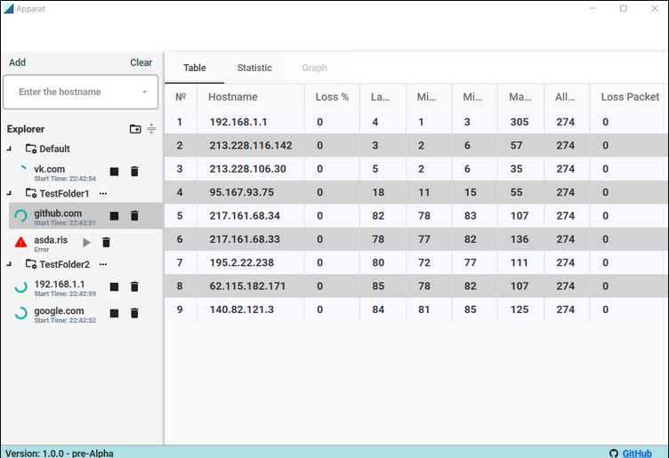Open the GitHub link
Viewport: 669px width, 458px height.
click(637, 454)
